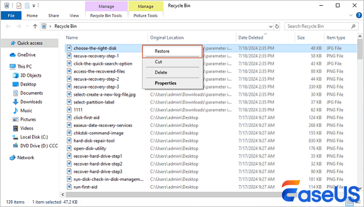The width and height of the screenshot is (364, 207).
Task: Select the click-the-quick-search-option file
Action: (x=103, y=64)
